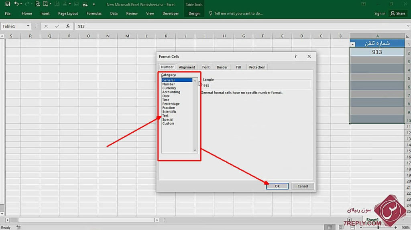Click the Save icon in Quick Access Toolbar

[x=8, y=4]
